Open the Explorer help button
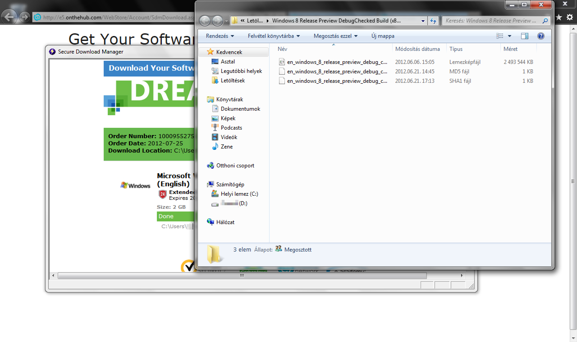The width and height of the screenshot is (577, 342). pos(541,36)
